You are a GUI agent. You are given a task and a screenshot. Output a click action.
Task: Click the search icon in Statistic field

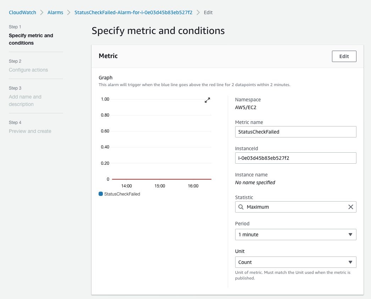(241, 207)
